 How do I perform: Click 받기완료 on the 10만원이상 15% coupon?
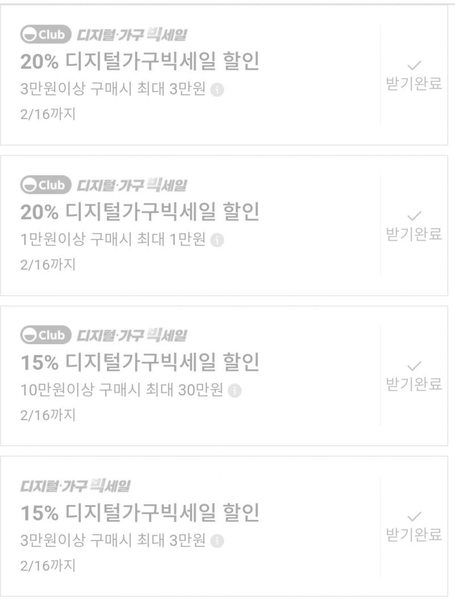414,385
